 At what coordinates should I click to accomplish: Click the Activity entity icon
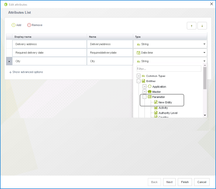[x=156, y=108]
